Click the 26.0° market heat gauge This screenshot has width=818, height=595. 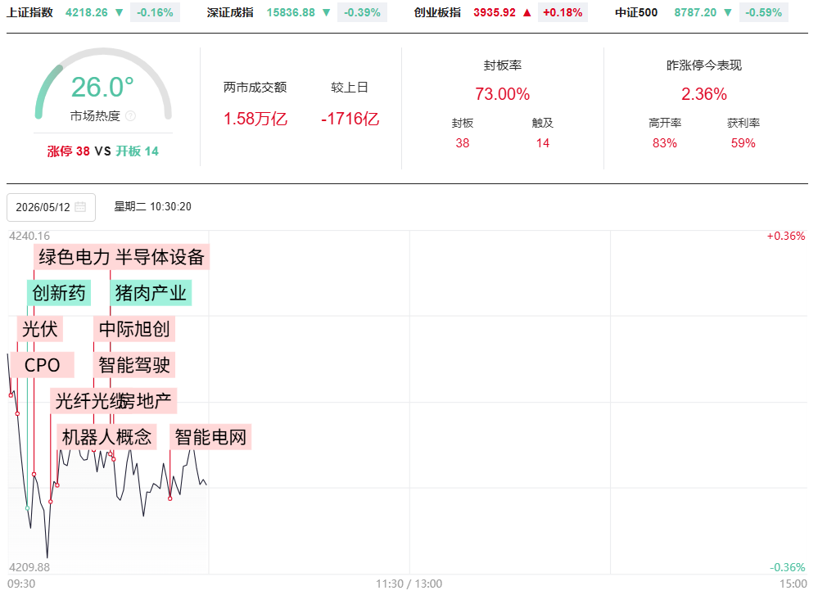click(x=103, y=87)
